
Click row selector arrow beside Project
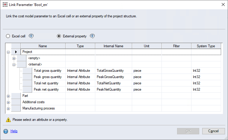tap(16, 52)
